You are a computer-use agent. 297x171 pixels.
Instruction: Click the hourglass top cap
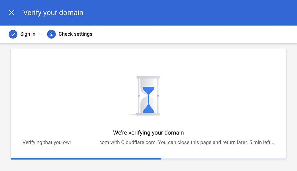(148, 77)
